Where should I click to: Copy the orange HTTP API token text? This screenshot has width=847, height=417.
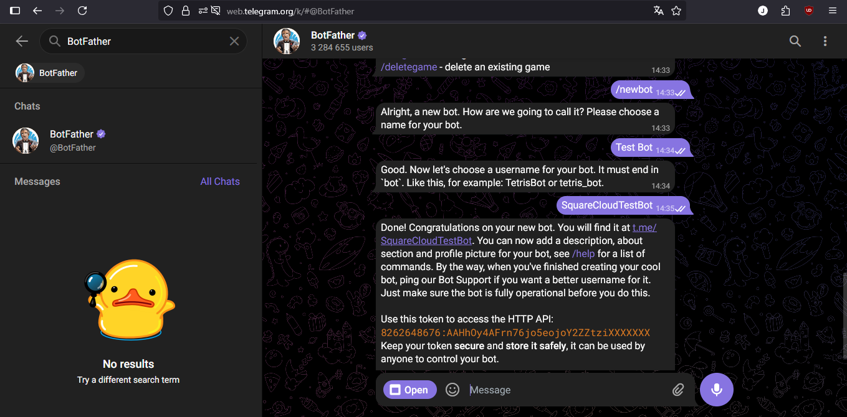tap(515, 332)
